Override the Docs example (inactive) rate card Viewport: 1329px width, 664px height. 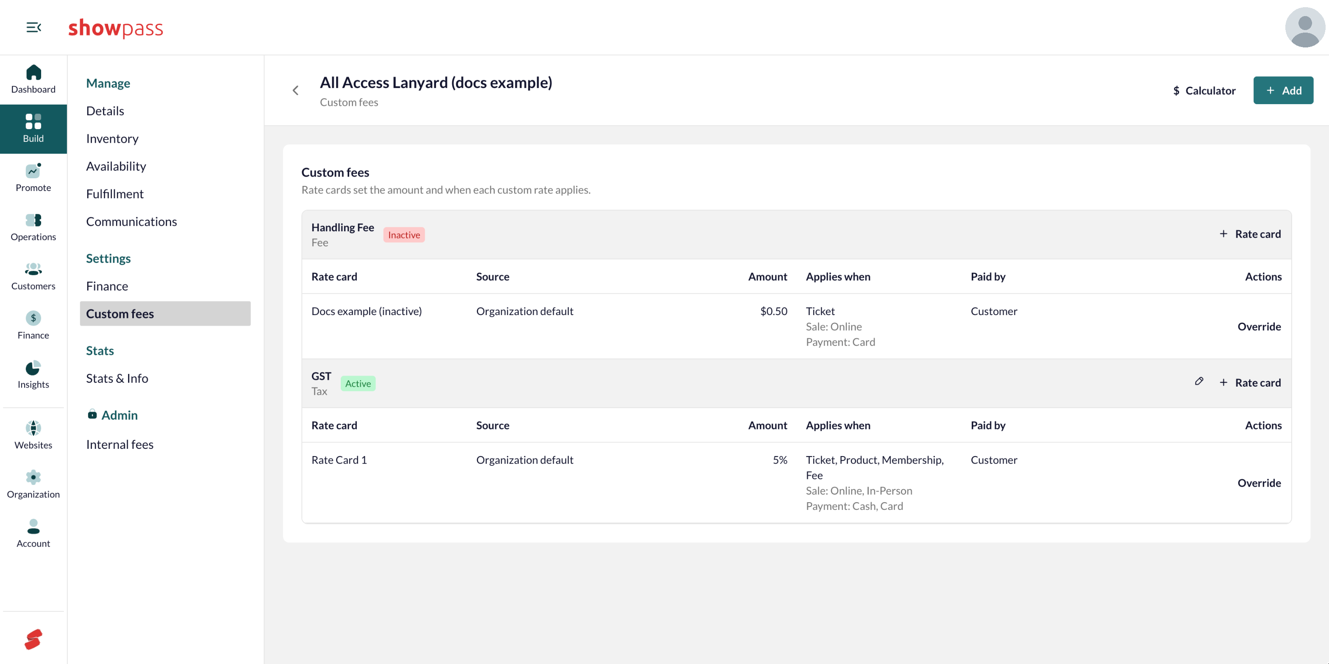[1259, 327]
